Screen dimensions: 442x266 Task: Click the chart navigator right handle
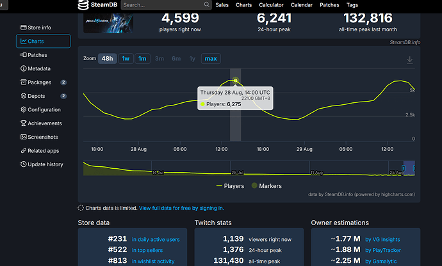coord(414,168)
